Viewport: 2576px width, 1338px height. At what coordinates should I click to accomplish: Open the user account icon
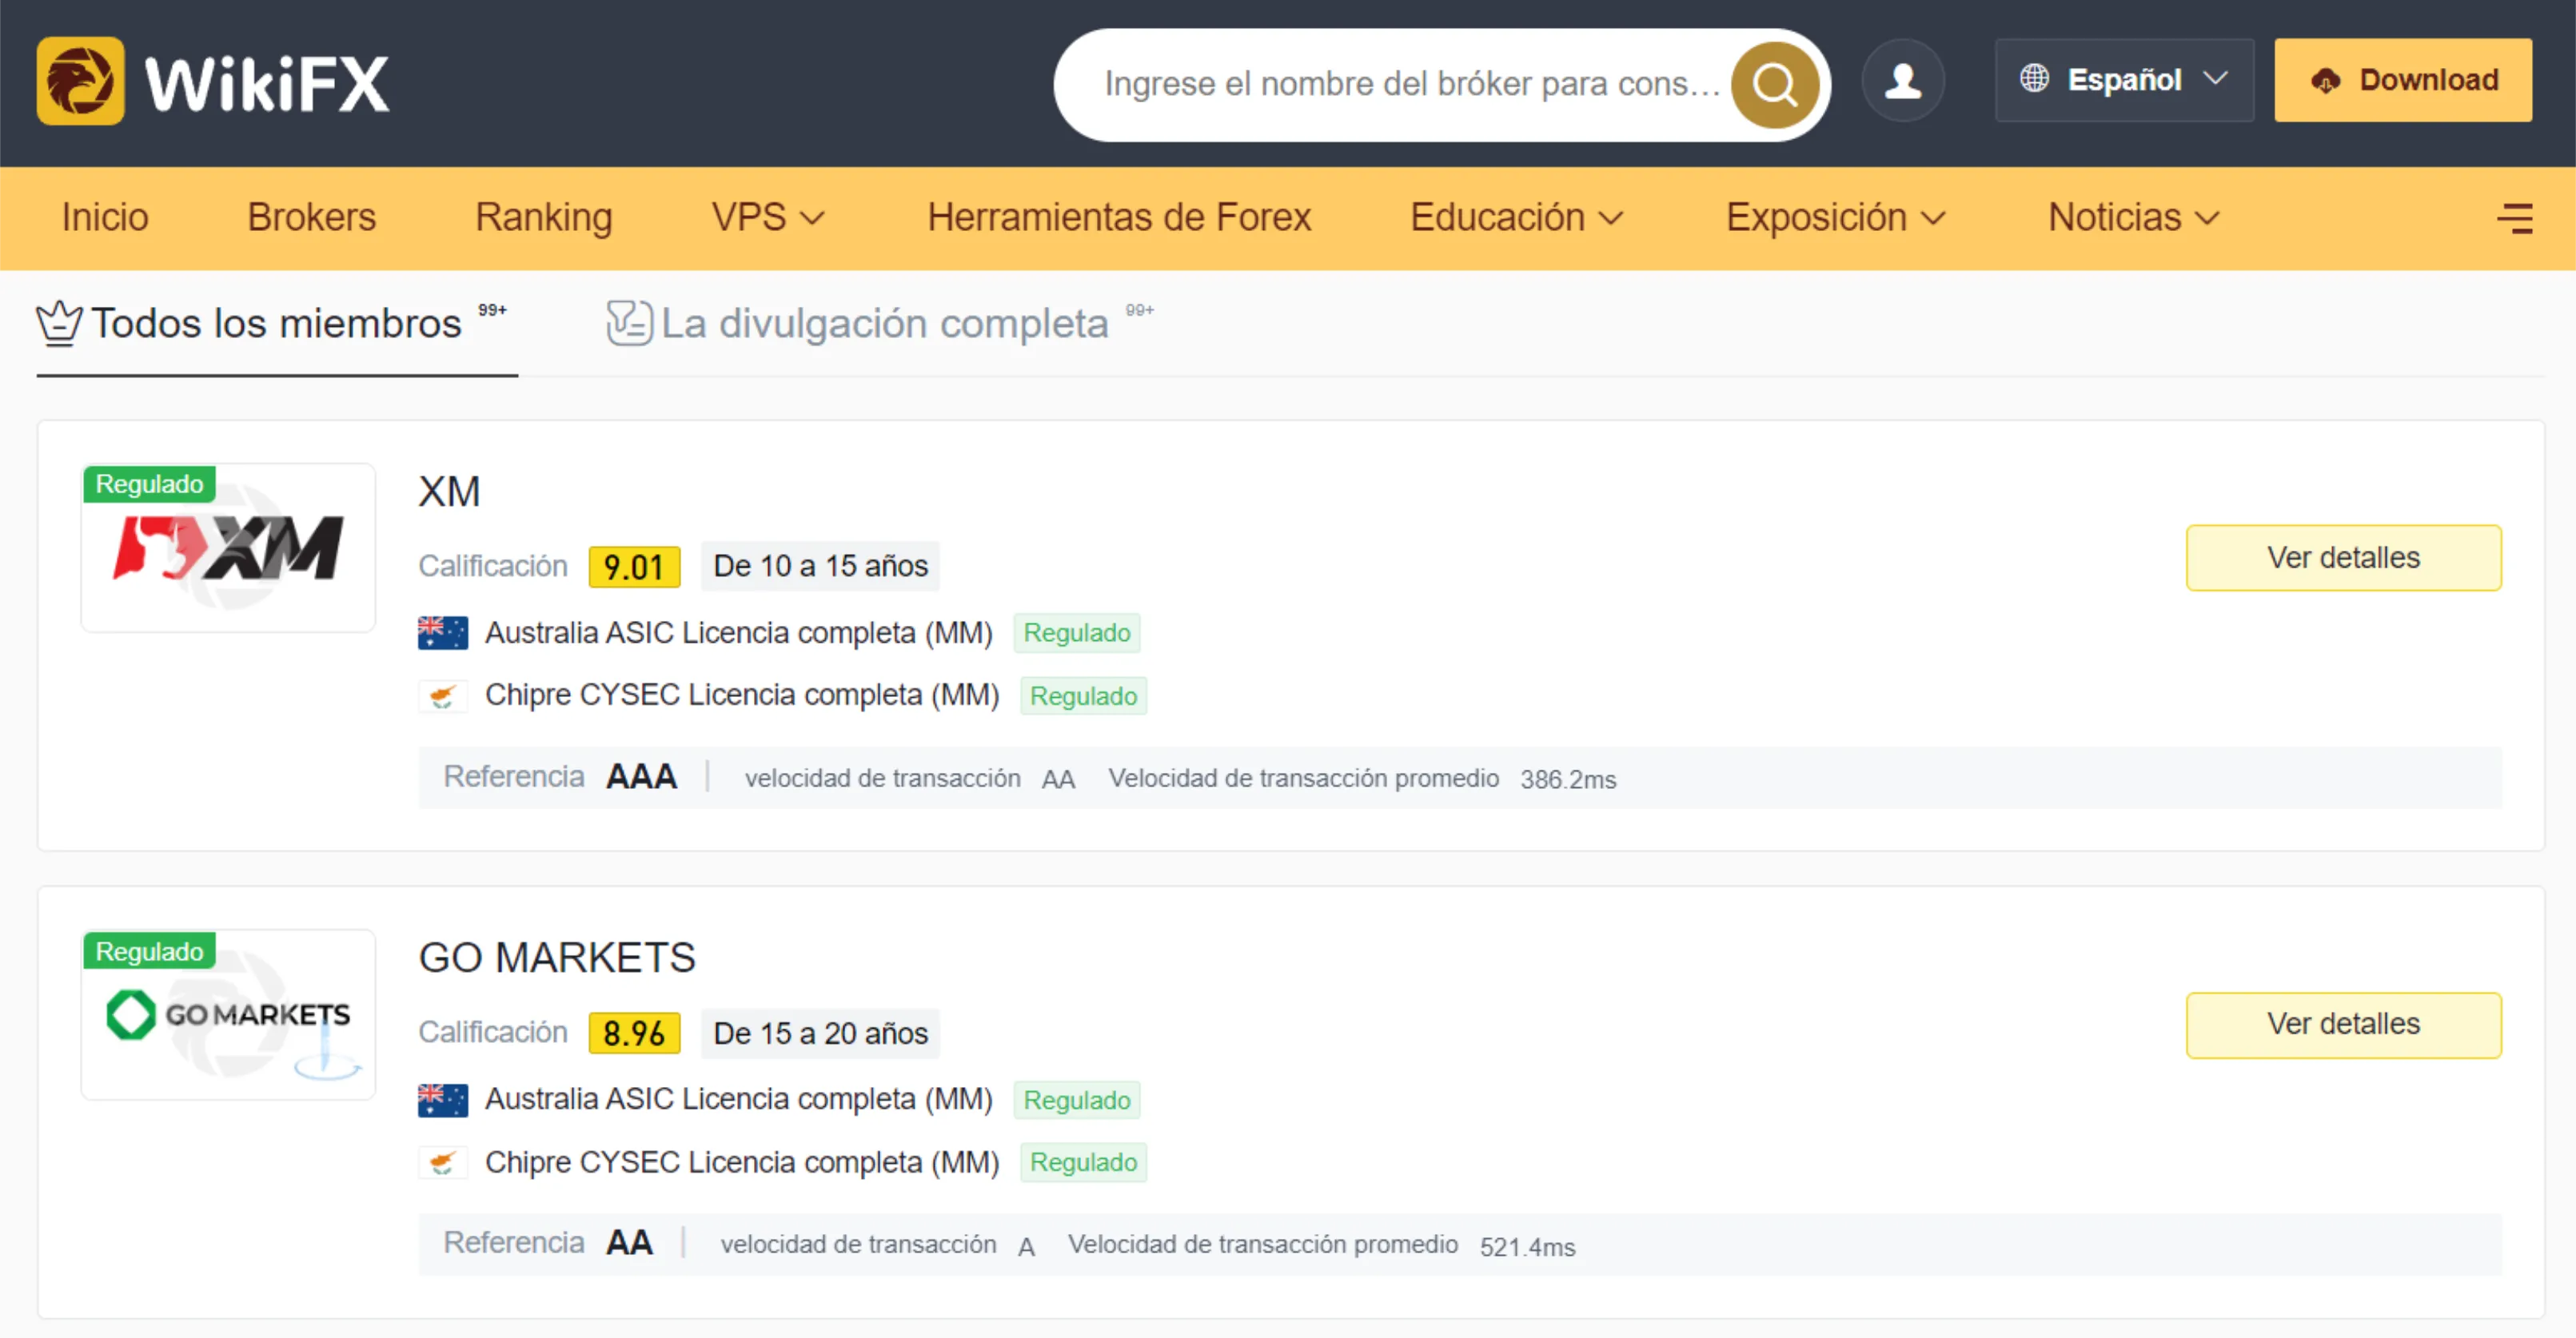point(1903,81)
